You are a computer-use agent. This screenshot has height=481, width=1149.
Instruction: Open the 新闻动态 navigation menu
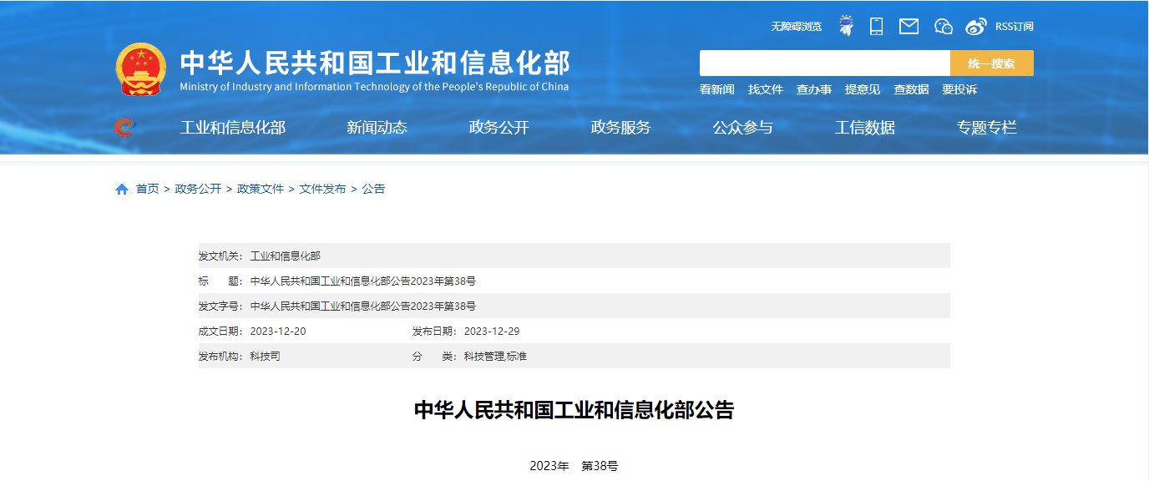coord(377,128)
